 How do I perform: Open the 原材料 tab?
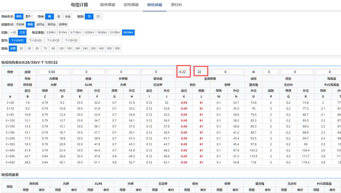176,5
